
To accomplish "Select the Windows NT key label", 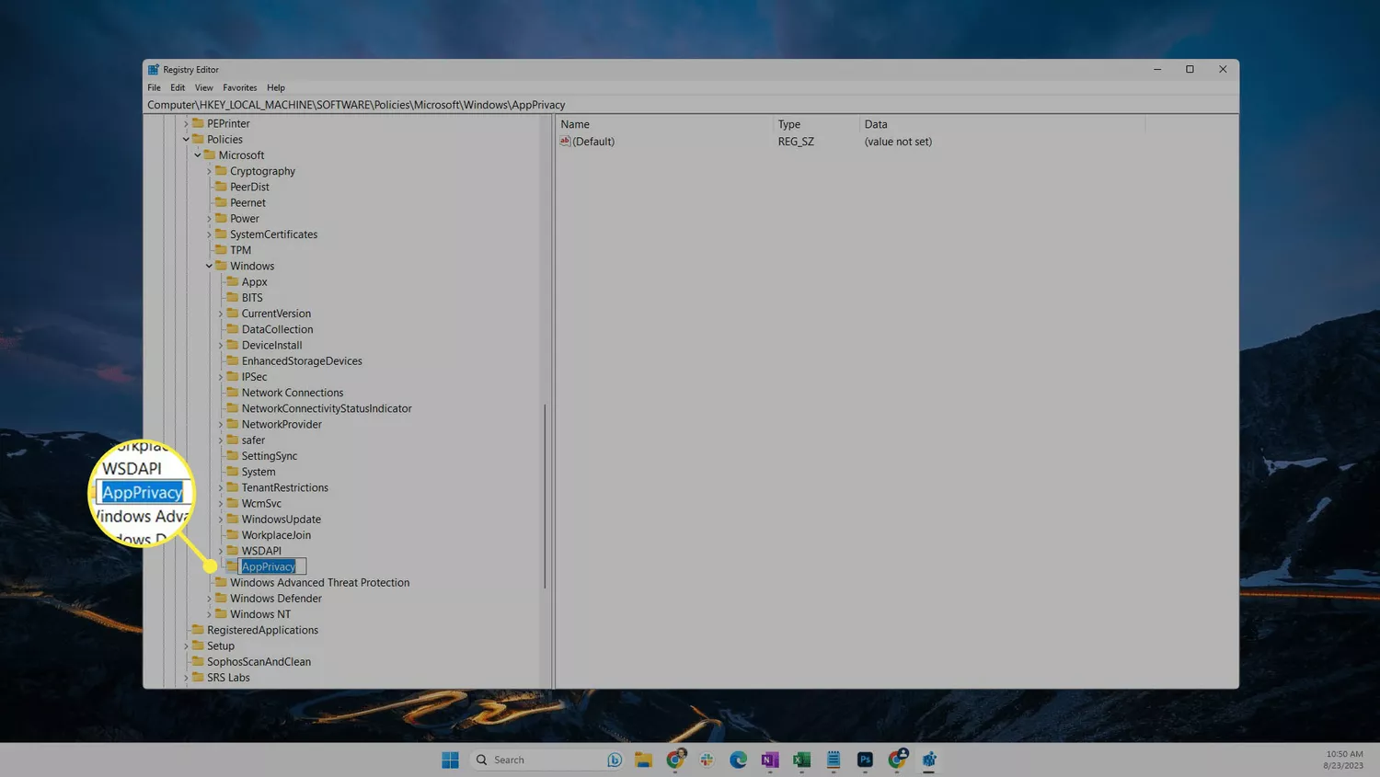I will [x=260, y=614].
